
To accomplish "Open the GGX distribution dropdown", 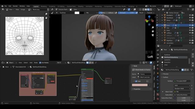I will (182, 85).
